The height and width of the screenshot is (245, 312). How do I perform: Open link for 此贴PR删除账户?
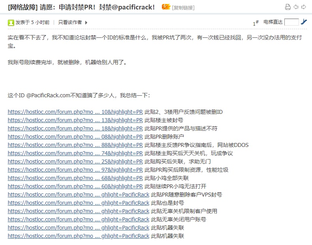pos(75,137)
